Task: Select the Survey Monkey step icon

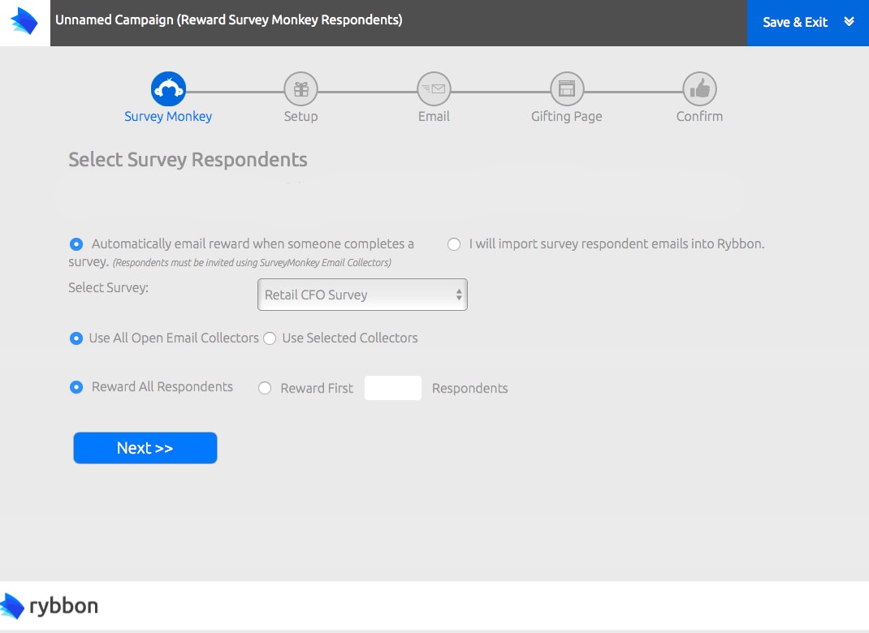Action: (x=168, y=89)
